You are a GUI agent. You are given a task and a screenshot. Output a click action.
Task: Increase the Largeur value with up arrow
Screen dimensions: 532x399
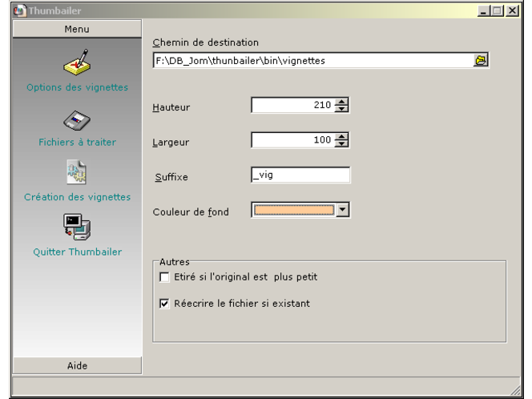click(x=341, y=136)
